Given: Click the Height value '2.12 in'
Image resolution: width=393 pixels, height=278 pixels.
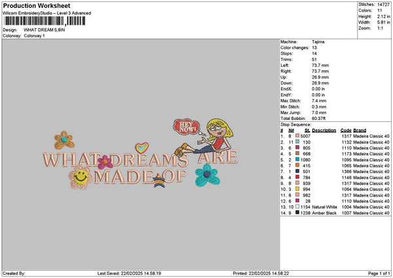Looking at the screenshot, I should pos(383,16).
